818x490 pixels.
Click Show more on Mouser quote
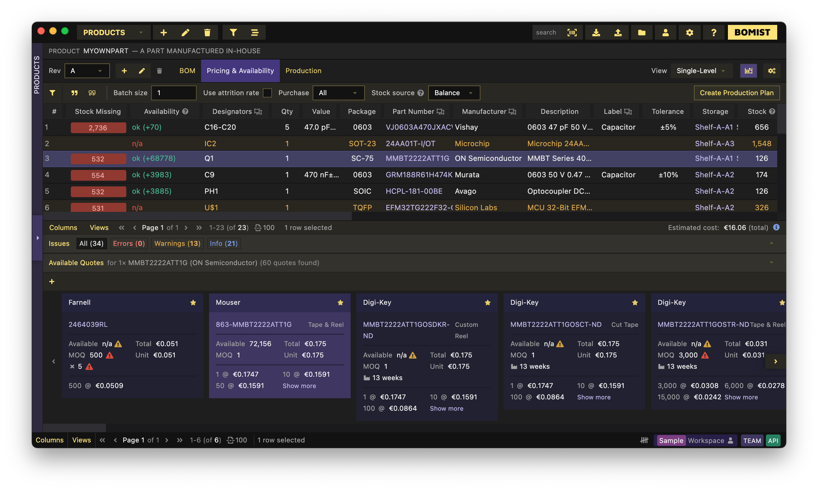click(x=299, y=386)
